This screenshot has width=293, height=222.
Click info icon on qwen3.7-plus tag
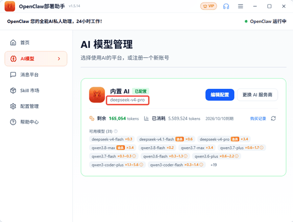coord(262,148)
